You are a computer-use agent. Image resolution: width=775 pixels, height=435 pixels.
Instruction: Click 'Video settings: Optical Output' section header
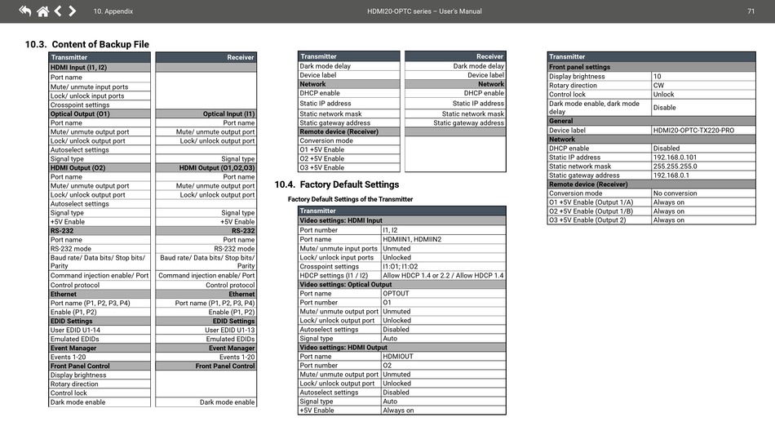[x=402, y=284]
